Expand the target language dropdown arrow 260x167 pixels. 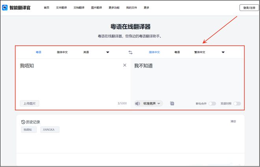click(x=223, y=52)
